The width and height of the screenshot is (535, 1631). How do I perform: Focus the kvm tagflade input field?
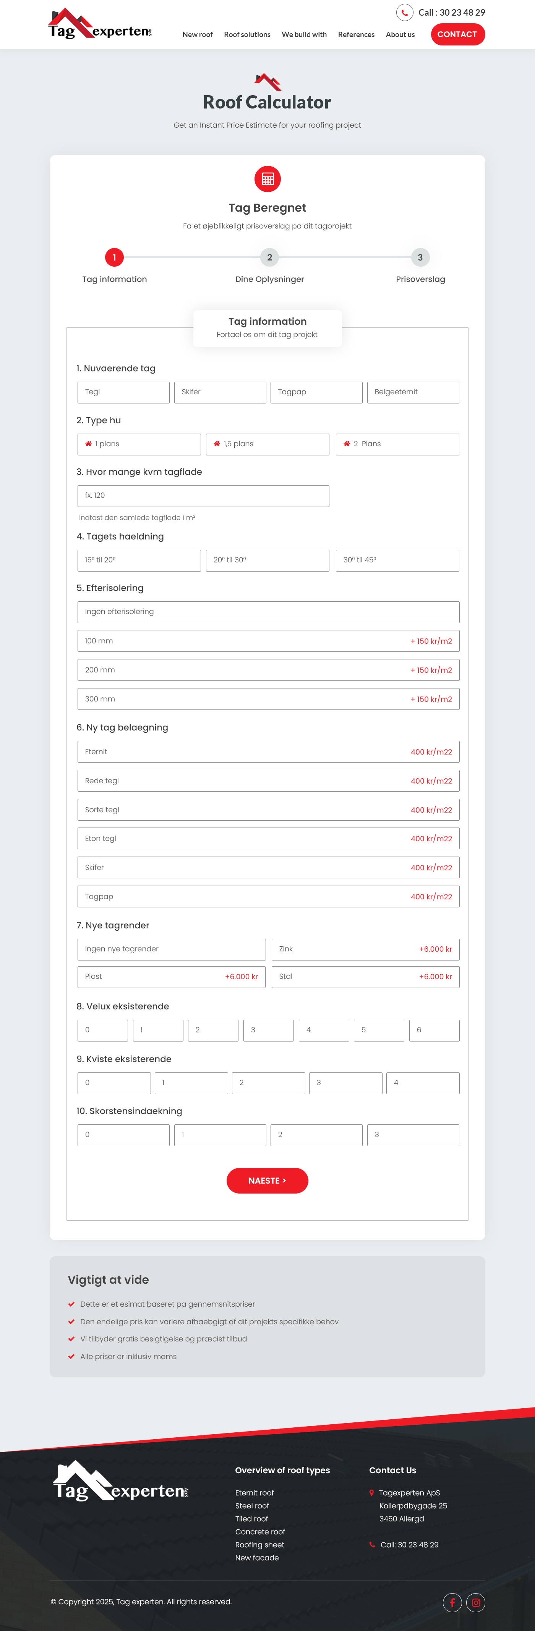[x=203, y=496]
